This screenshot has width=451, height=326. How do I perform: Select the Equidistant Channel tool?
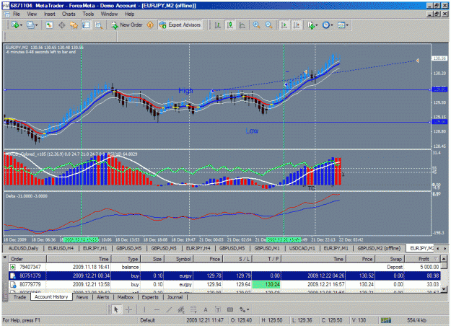click(181, 310)
